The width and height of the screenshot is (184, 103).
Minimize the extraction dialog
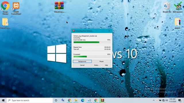(x=97, y=31)
